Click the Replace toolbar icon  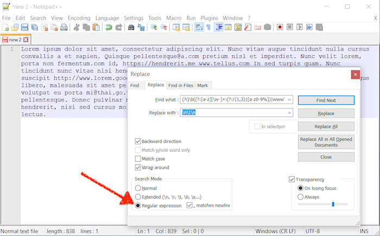(141, 27)
